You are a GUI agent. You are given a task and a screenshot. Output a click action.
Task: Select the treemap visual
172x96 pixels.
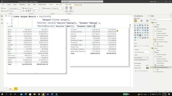tap(148, 30)
